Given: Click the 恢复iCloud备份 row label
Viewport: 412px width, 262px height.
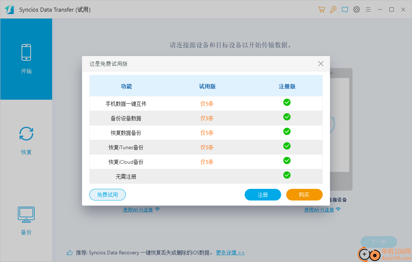Looking at the screenshot, I should (x=126, y=162).
